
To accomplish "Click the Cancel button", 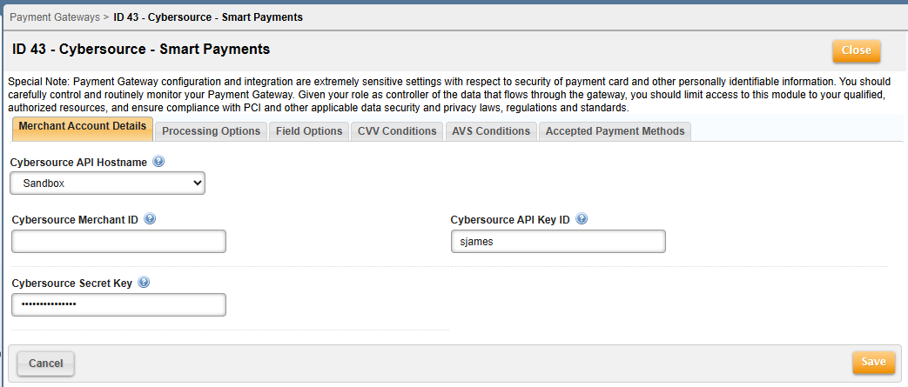I will click(x=45, y=363).
